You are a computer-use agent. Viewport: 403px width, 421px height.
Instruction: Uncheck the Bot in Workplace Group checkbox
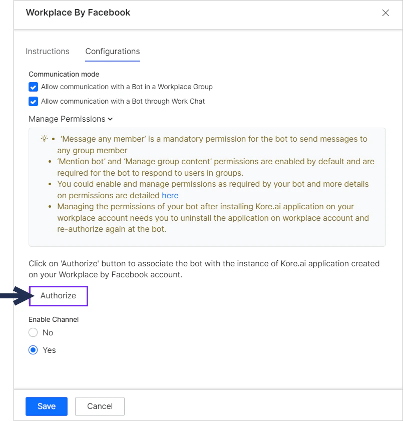coord(34,87)
